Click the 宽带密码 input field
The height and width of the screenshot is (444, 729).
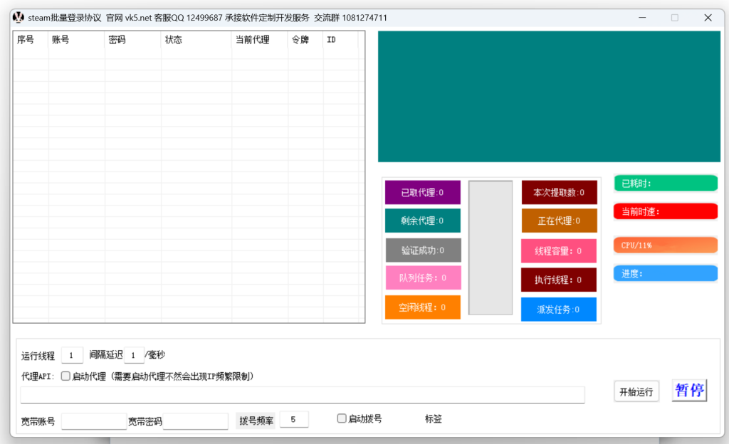(195, 421)
